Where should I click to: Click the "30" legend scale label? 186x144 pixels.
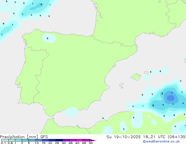[64, 143]
